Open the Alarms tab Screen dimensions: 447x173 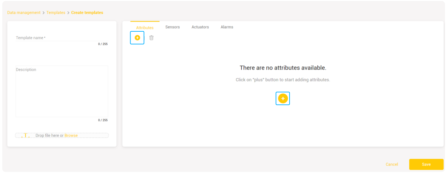pos(227,27)
